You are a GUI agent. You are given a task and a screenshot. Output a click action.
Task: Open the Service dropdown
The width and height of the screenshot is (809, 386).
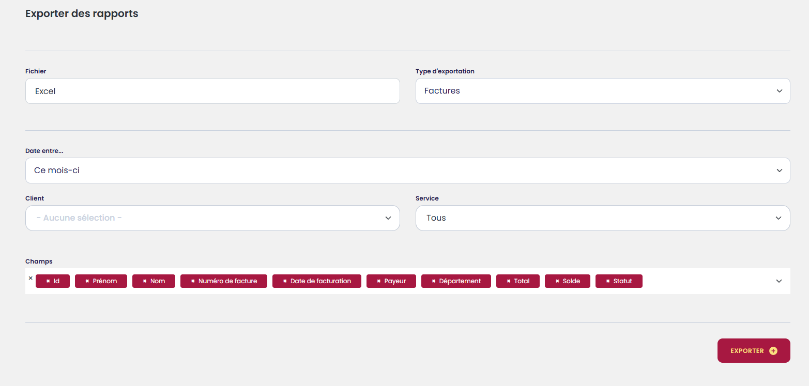point(603,218)
